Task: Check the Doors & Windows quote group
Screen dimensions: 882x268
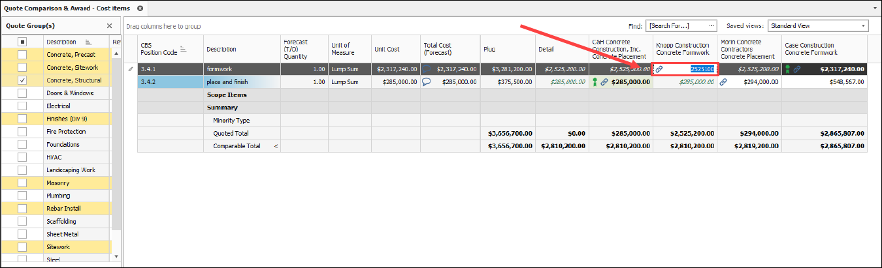Action: [22, 93]
